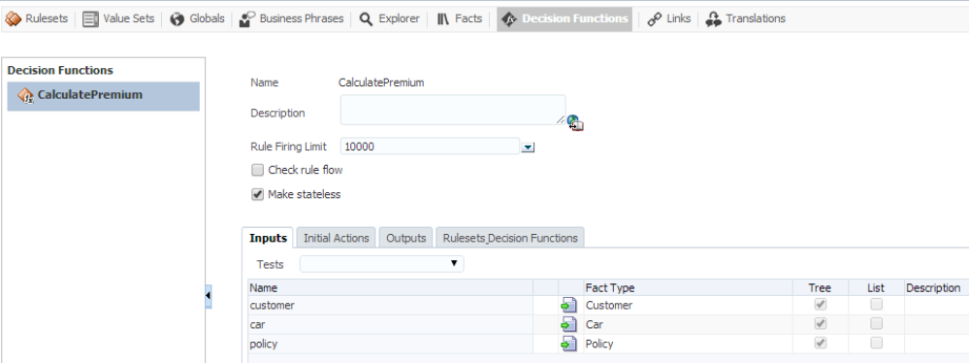Expand the Tests dropdown
The width and height of the screenshot is (969, 363).
click(381, 264)
